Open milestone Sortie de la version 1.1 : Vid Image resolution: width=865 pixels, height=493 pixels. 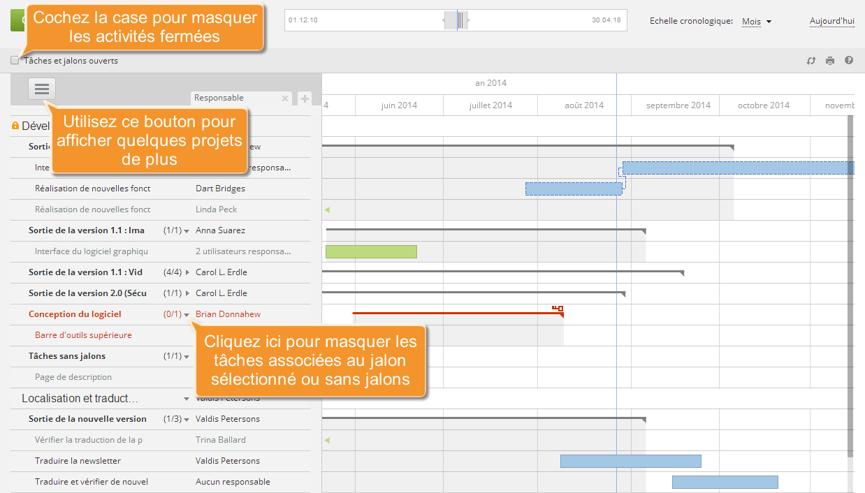85,272
